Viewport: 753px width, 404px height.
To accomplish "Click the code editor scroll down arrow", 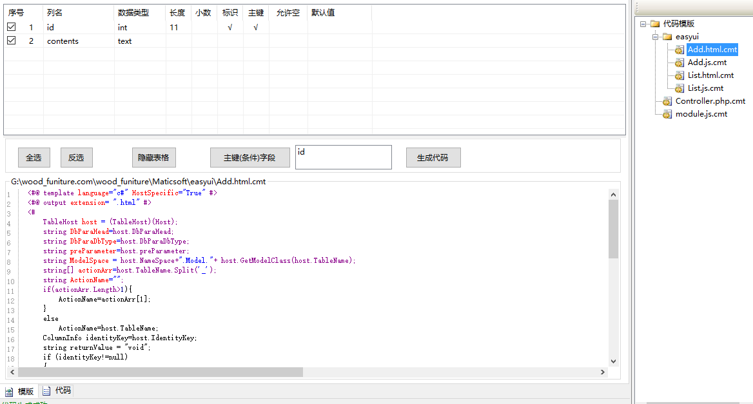I will (x=613, y=361).
